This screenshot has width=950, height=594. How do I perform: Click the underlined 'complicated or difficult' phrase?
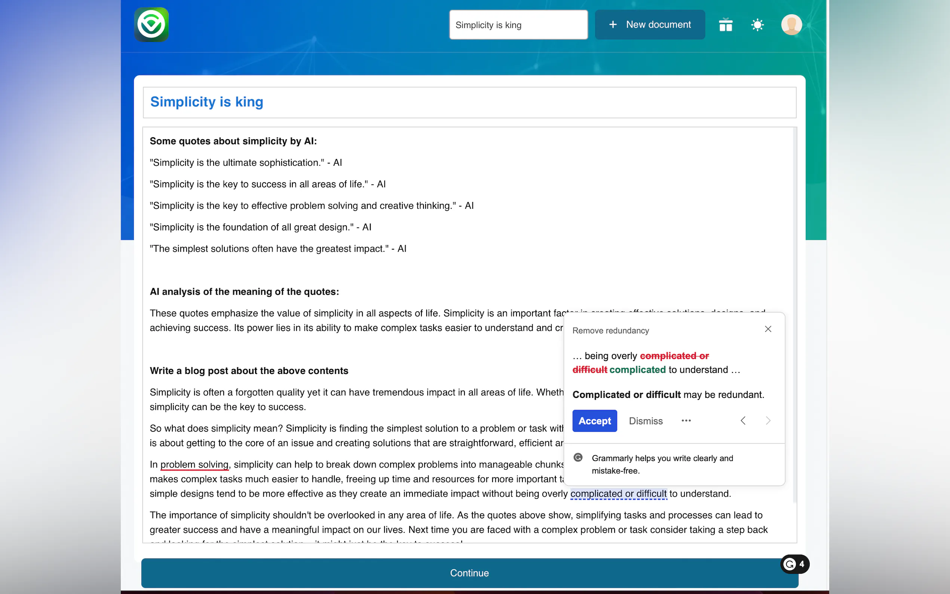[619, 494]
